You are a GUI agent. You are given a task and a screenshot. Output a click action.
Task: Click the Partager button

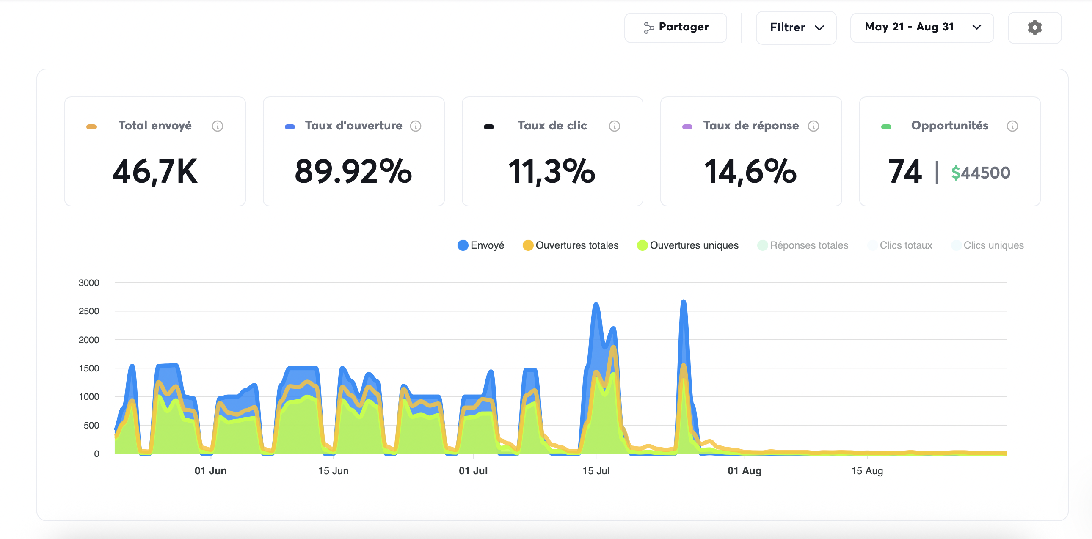coord(675,27)
